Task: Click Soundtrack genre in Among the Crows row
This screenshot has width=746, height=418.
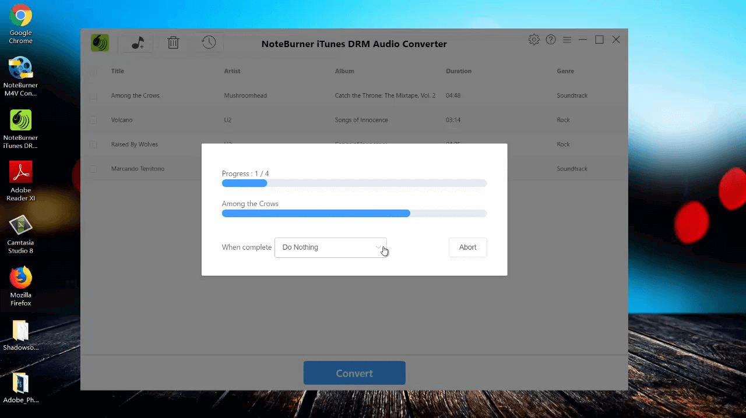Action: (x=572, y=95)
